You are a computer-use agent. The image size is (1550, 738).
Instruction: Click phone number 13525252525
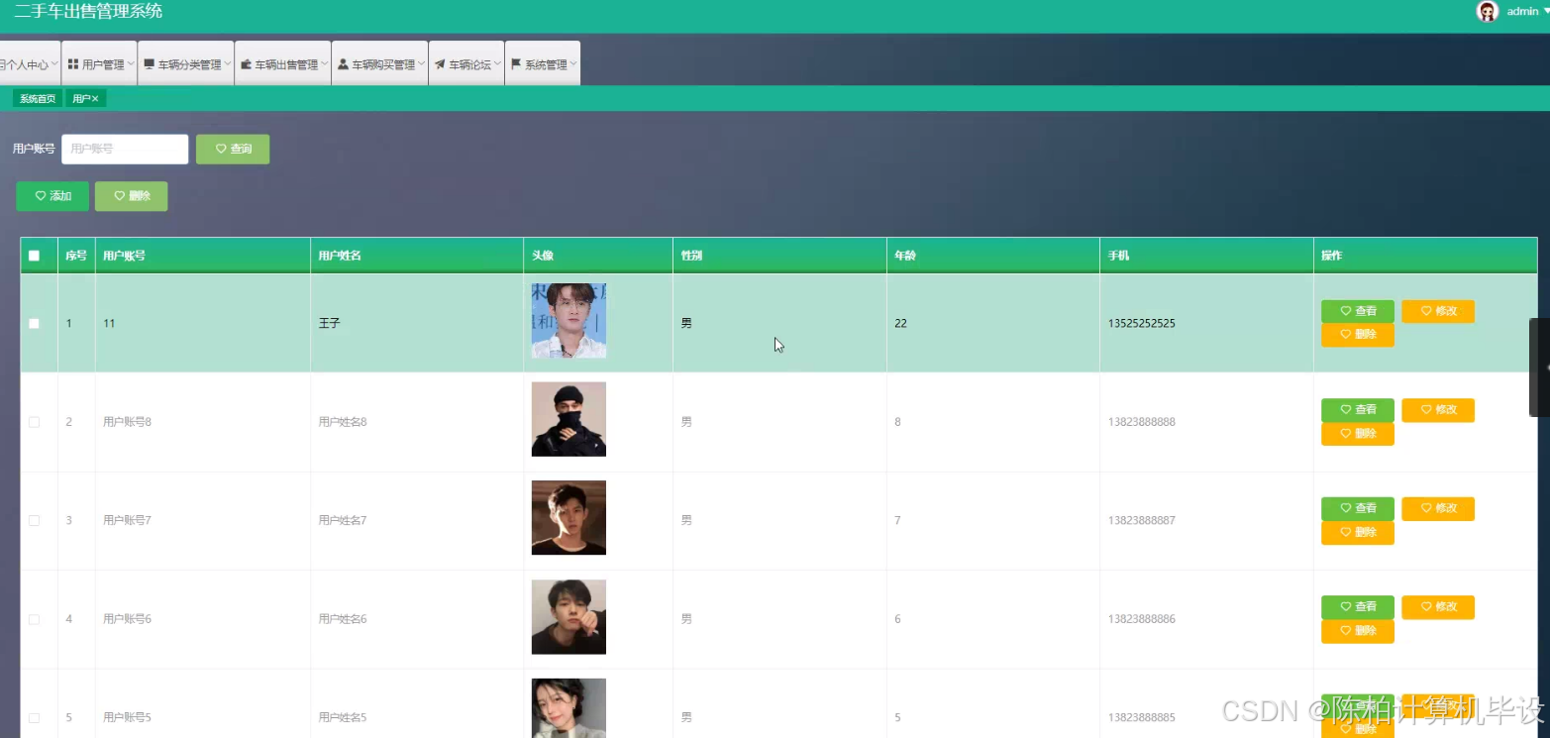1142,324
